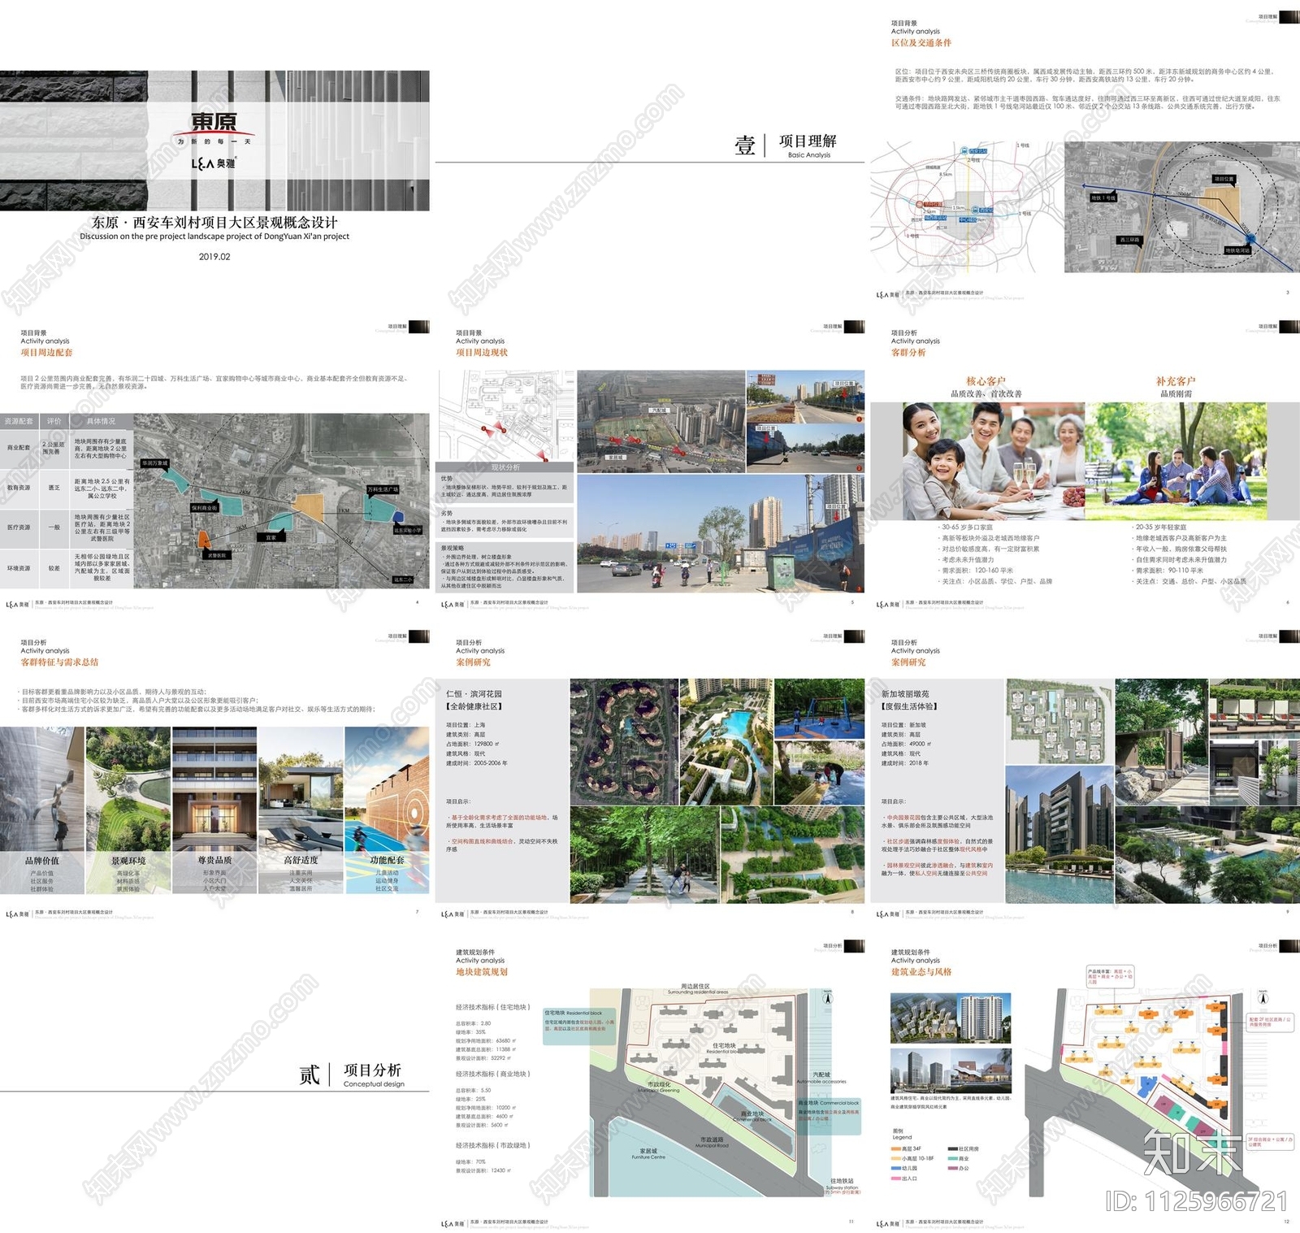This screenshot has height=1233, width=1300.
Task: Click the legend swatch beside 社区用房
Action: (x=953, y=1149)
